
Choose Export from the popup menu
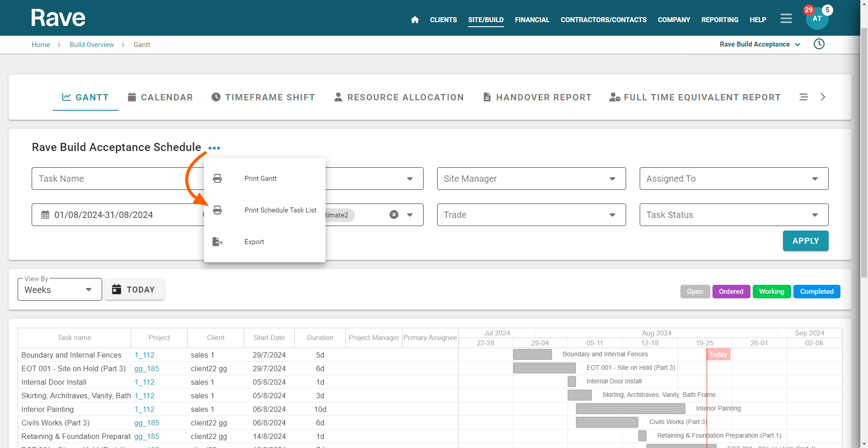(x=264, y=242)
